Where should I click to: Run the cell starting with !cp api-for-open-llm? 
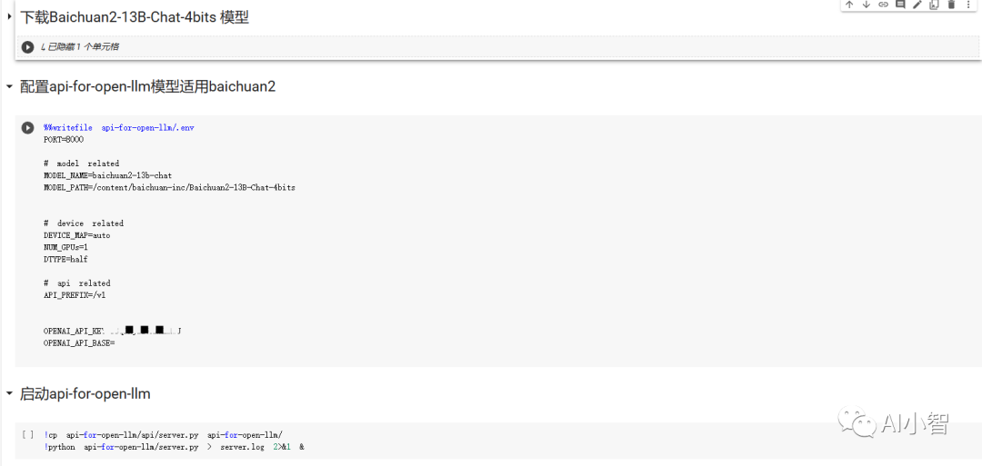coord(27,435)
